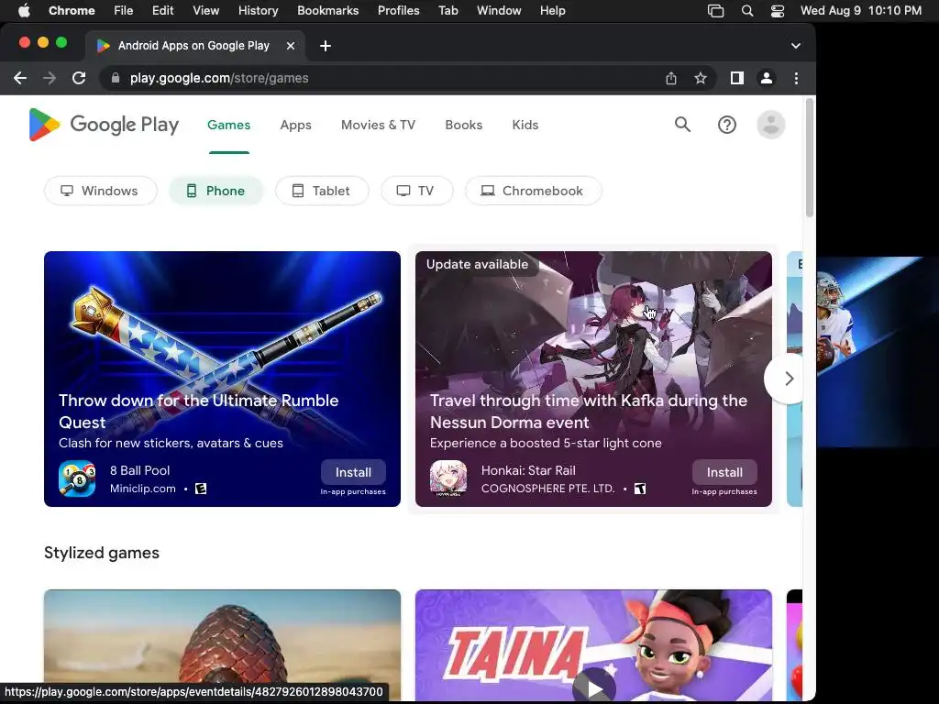Click the Stage Manager menu bar icon
Image resolution: width=939 pixels, height=704 pixels.
(715, 10)
